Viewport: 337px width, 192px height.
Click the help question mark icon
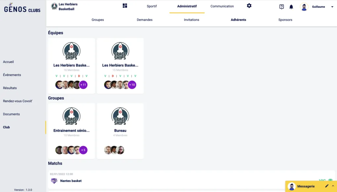(281, 7)
